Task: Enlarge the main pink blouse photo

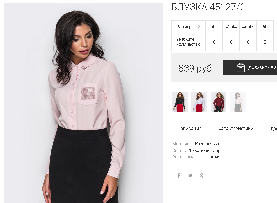Action: 84,103
